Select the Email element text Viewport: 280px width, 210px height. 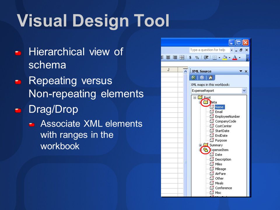point(219,112)
